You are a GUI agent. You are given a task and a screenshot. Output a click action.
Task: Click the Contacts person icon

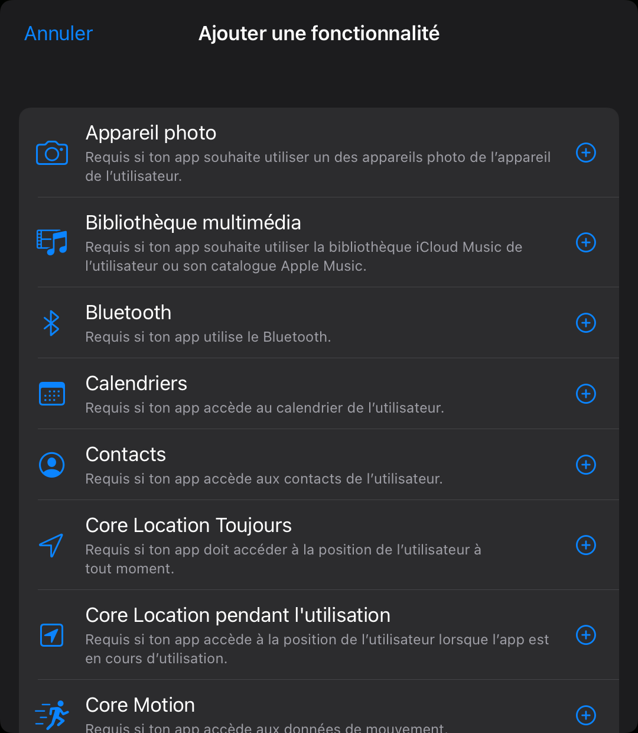pos(52,465)
